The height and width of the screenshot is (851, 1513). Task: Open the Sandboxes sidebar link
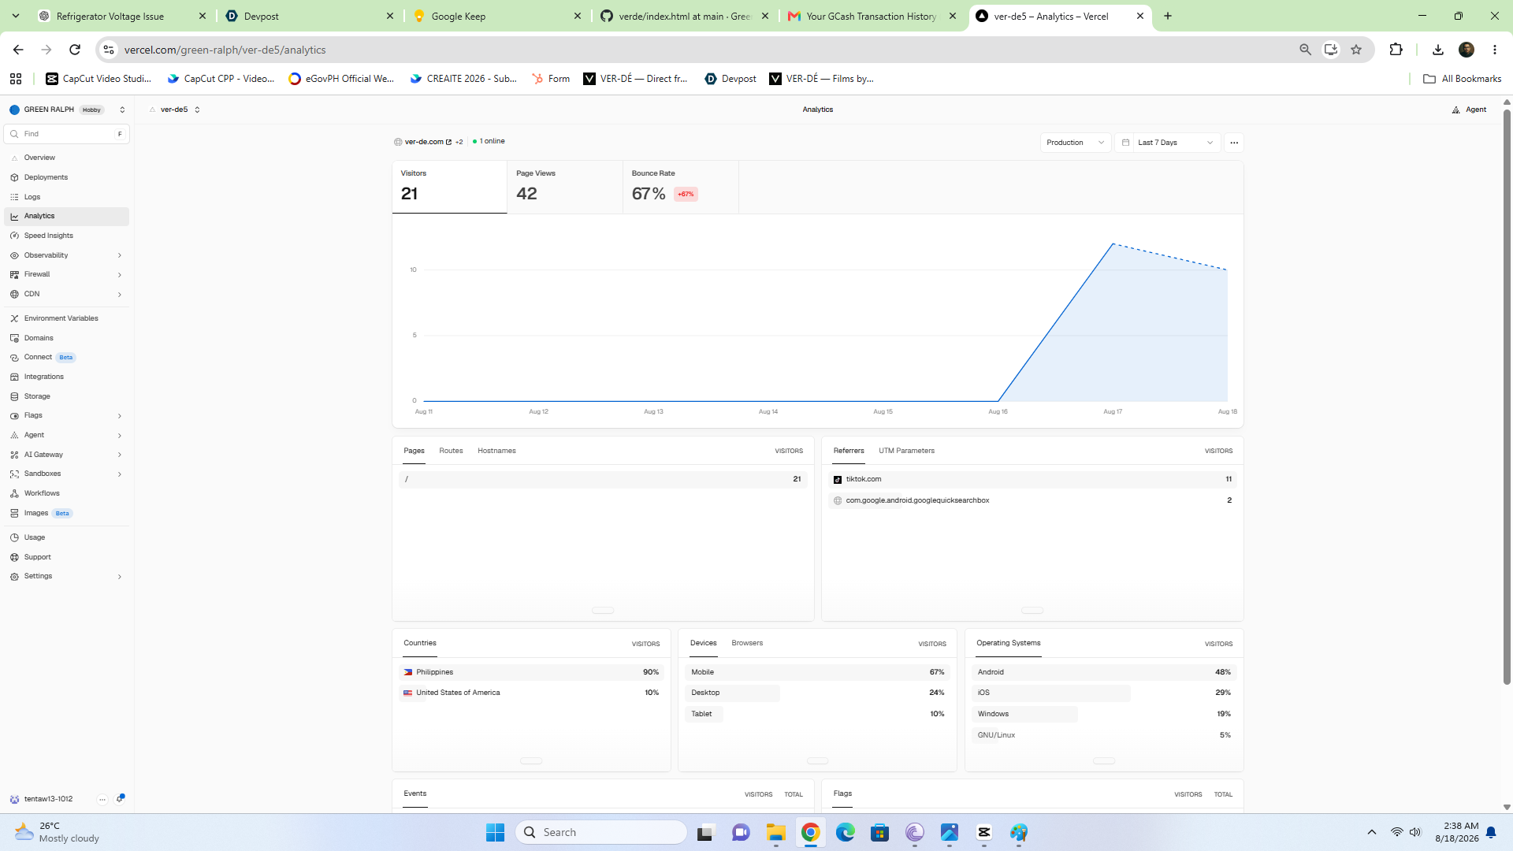pos(67,474)
